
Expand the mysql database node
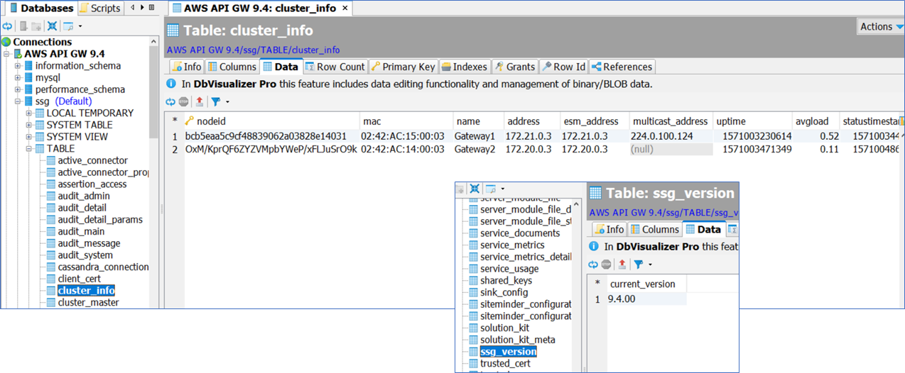(x=18, y=78)
